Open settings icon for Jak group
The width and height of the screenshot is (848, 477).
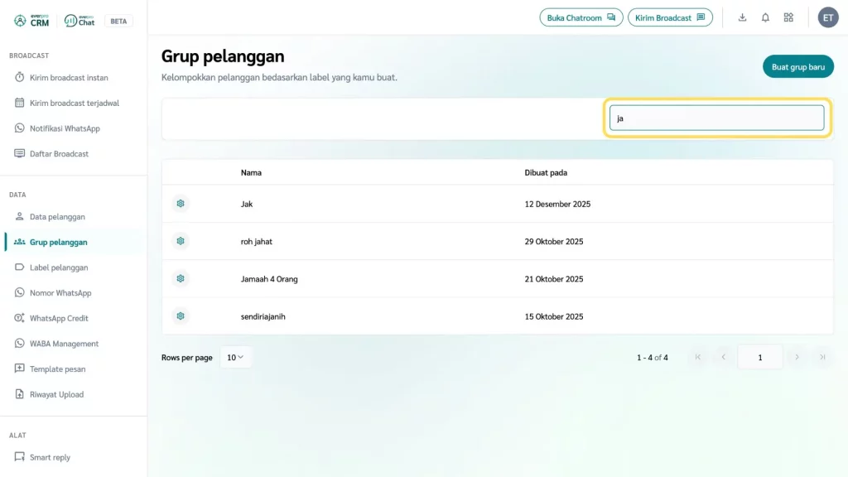click(x=181, y=204)
